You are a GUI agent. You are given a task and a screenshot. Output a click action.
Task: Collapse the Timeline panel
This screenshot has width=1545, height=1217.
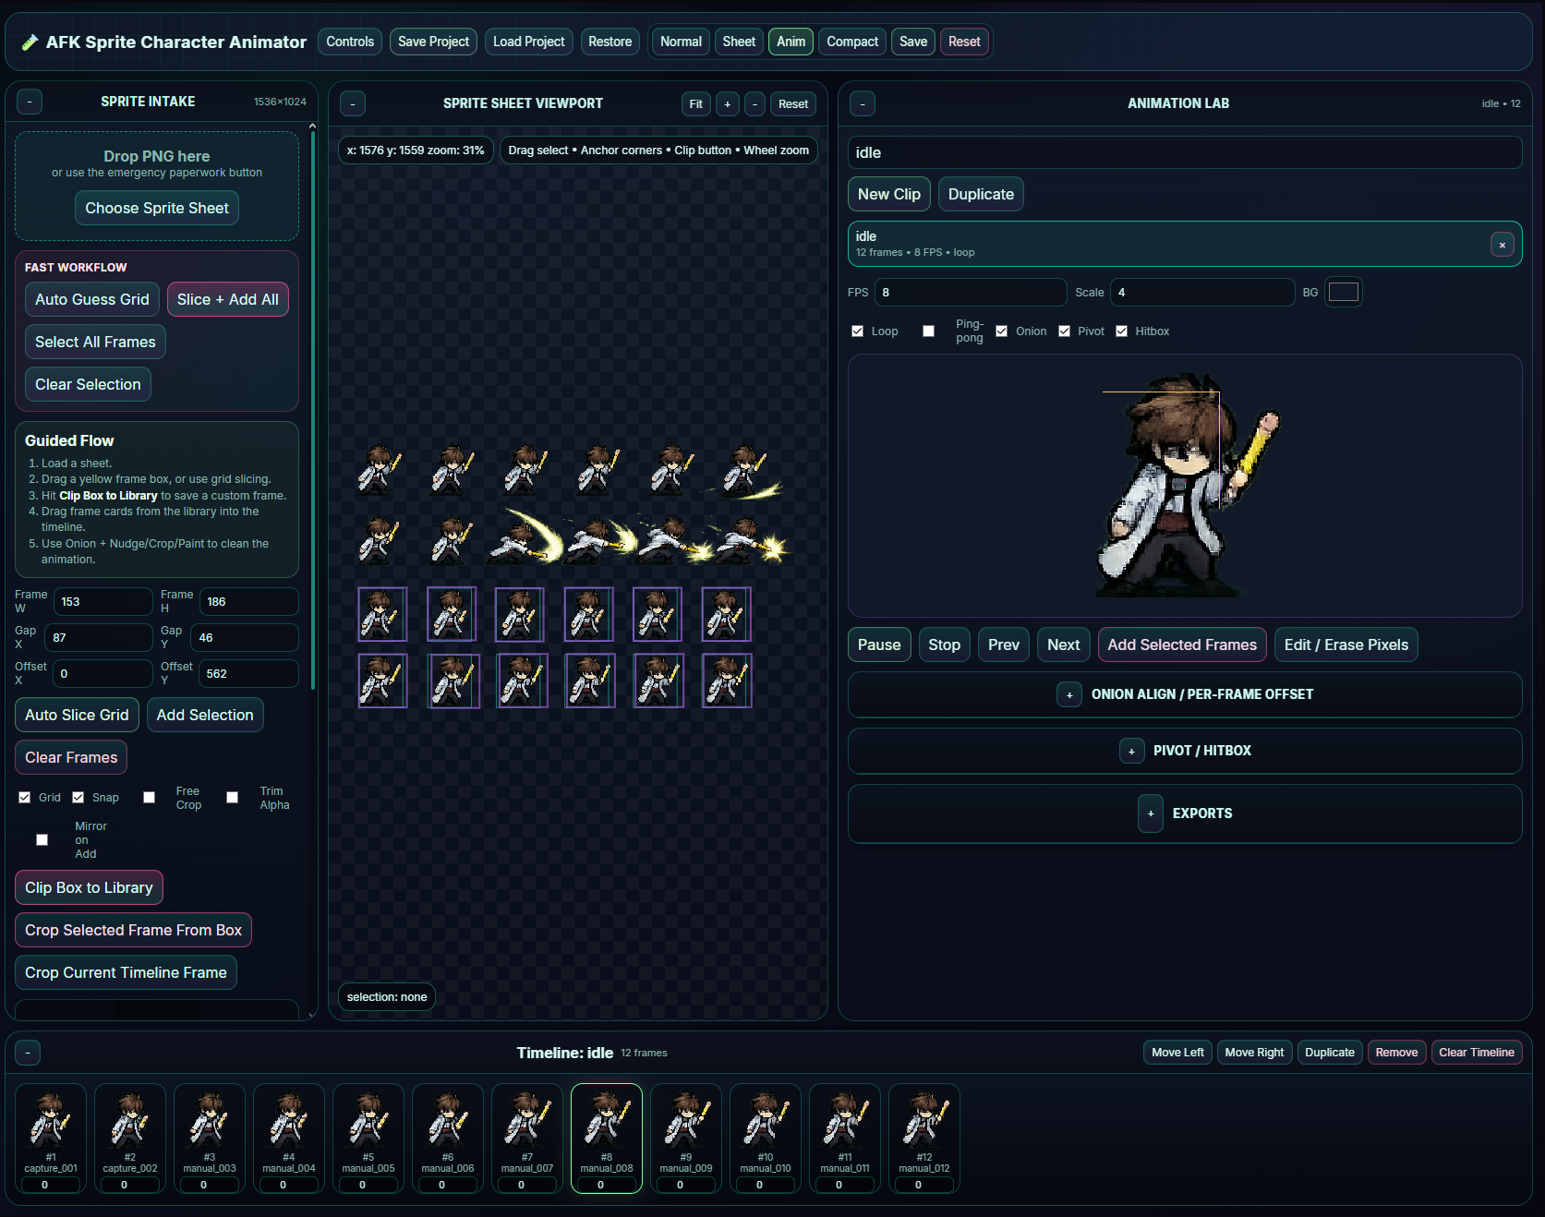(28, 1053)
